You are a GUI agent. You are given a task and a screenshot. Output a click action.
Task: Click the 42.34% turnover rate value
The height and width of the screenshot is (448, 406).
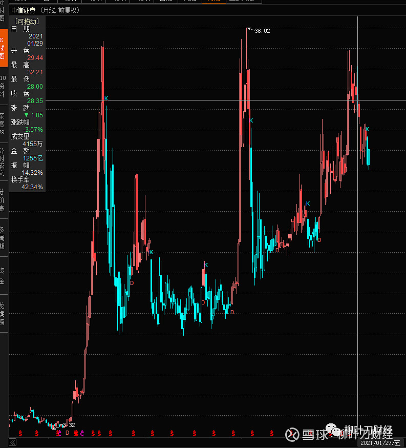[x=32, y=187]
